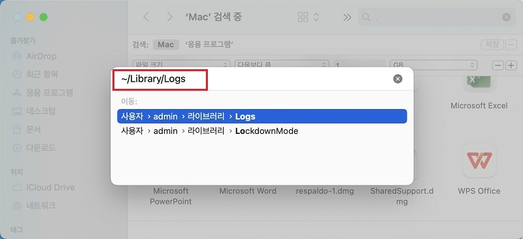Open the 다음보다 큼 comparison dropdown
523x239 pixels.
click(x=282, y=65)
